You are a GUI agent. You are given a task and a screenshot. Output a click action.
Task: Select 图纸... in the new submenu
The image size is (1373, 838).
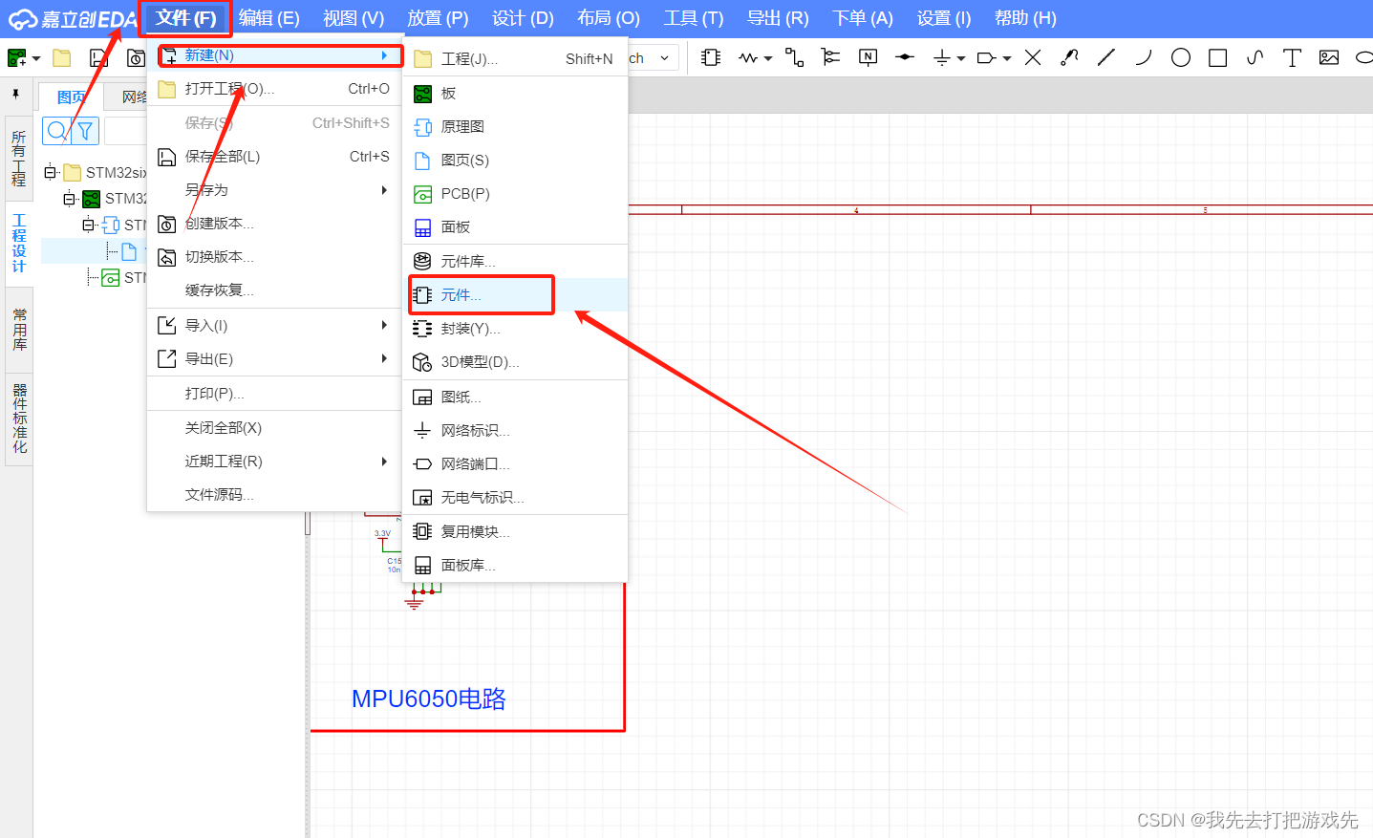[x=515, y=398]
